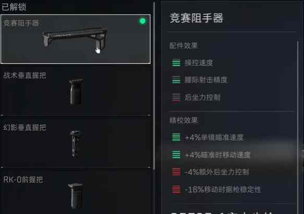Screen dimensions: 304x214
Task: Click the red icon for -4%额外后坐力控制
Action: pos(176,172)
